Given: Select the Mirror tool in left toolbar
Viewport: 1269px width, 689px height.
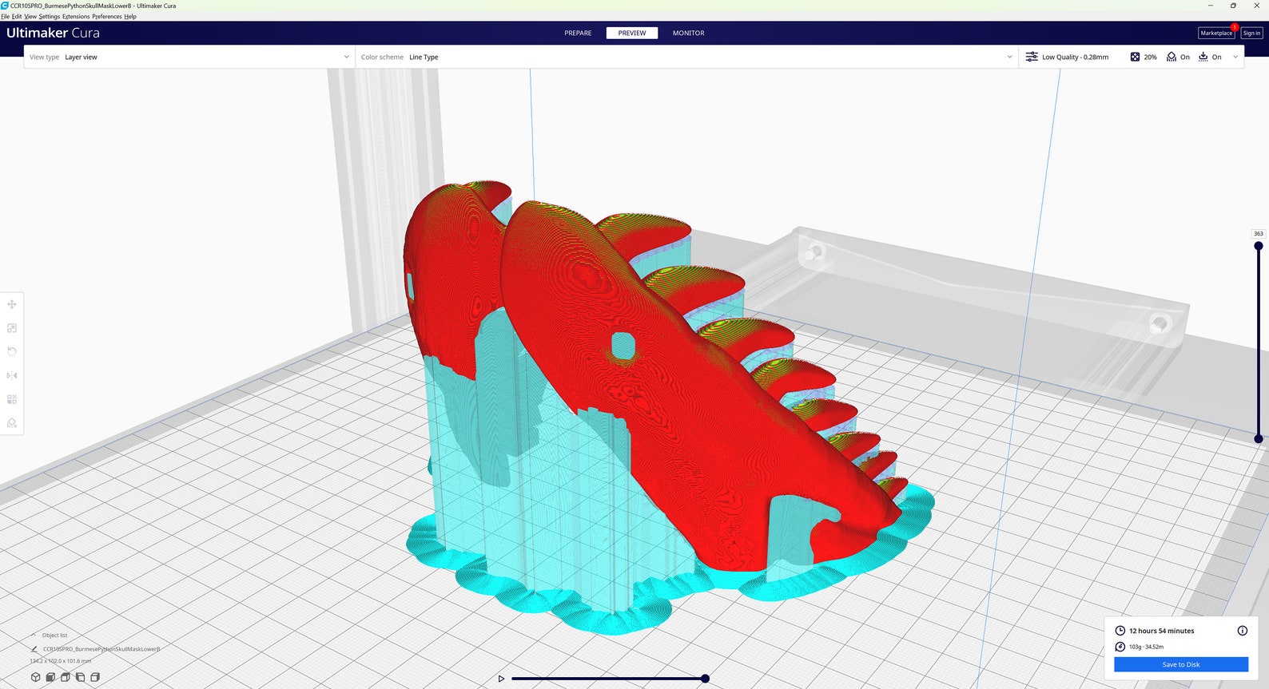Looking at the screenshot, I should point(12,375).
